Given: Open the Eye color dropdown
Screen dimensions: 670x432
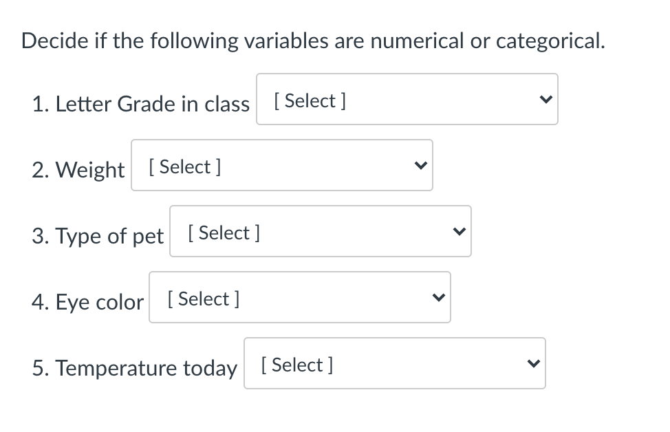Looking at the screenshot, I should (299, 298).
